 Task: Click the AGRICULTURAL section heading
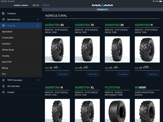pyautogui.click(x=56, y=16)
